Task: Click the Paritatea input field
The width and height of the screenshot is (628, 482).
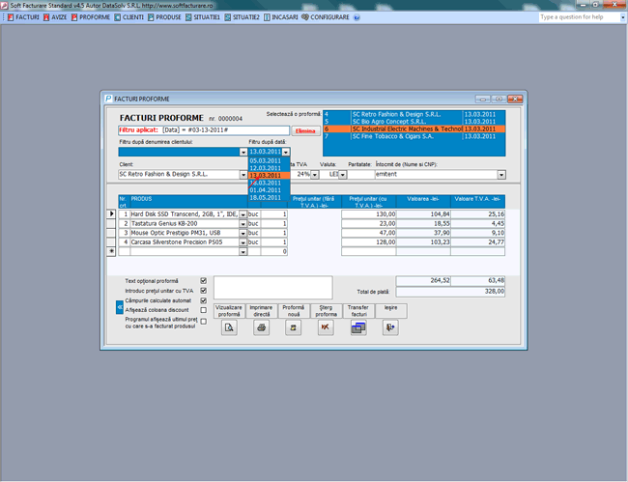Action: click(x=361, y=175)
